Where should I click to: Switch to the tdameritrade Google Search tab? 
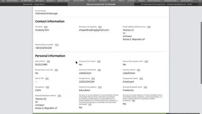tap(34, 4)
